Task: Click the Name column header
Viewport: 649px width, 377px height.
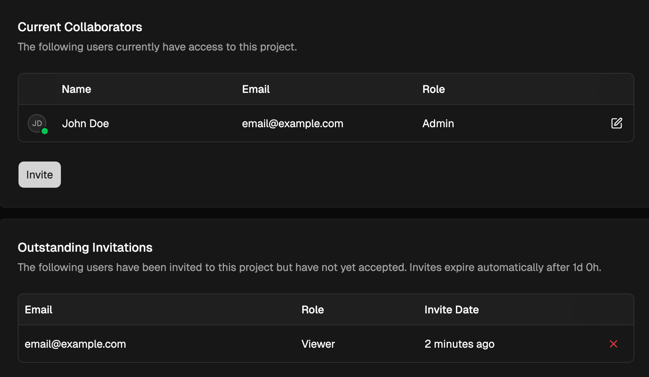Action: 76,89
